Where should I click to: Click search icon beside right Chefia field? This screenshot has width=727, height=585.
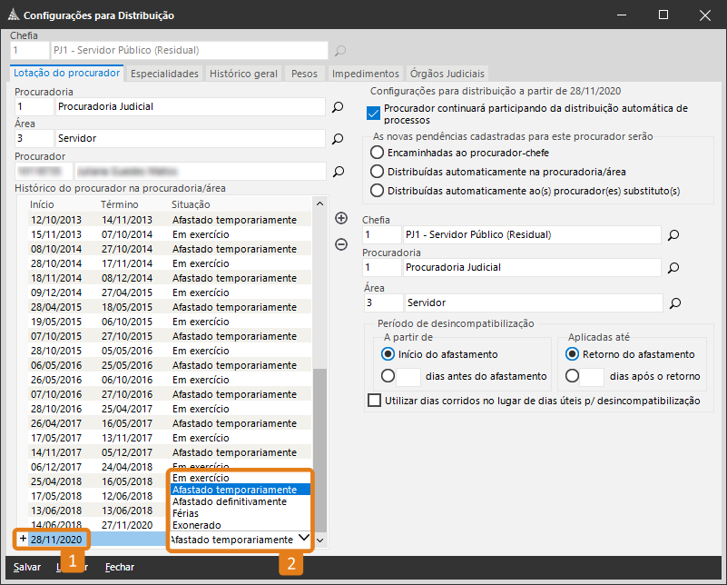click(673, 235)
